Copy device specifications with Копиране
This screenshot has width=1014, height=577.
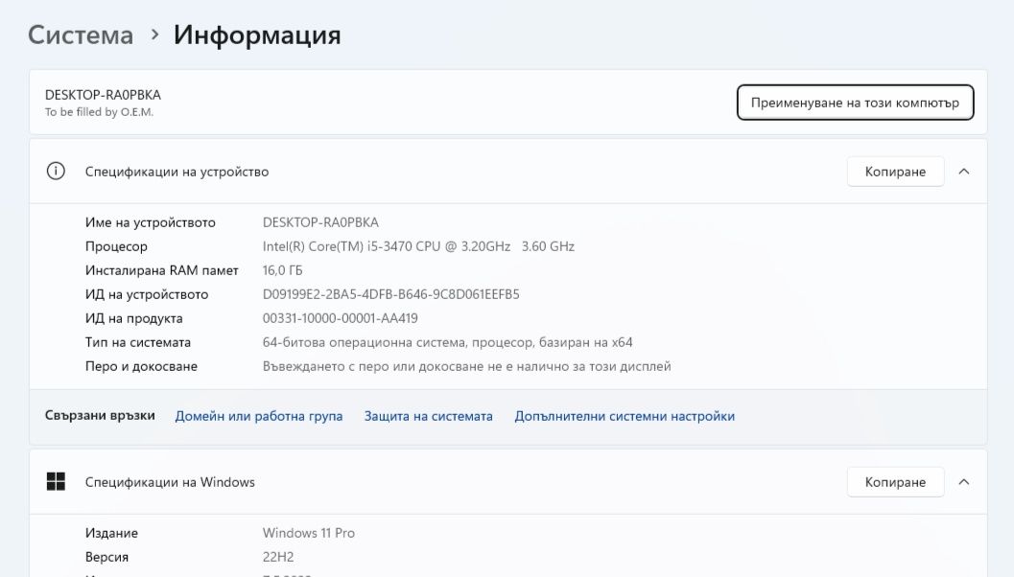tap(895, 172)
